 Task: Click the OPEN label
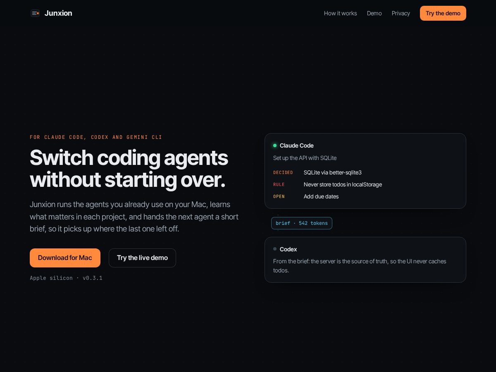[279, 197]
